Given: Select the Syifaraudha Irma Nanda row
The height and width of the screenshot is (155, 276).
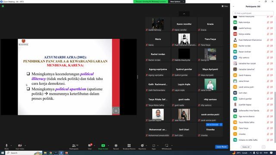Looking at the screenshot, I should [253, 111].
